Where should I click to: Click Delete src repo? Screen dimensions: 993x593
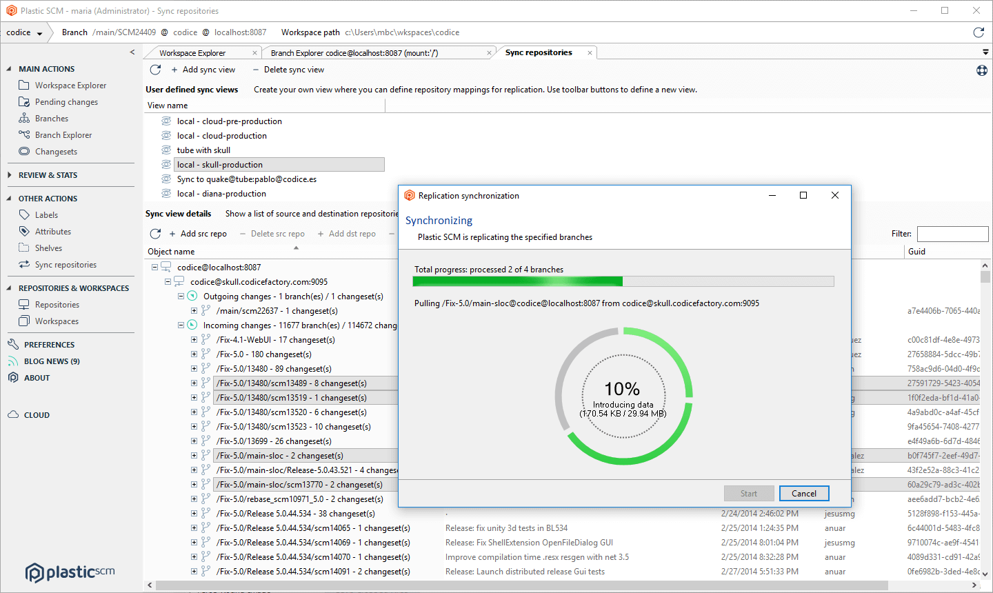(x=272, y=234)
